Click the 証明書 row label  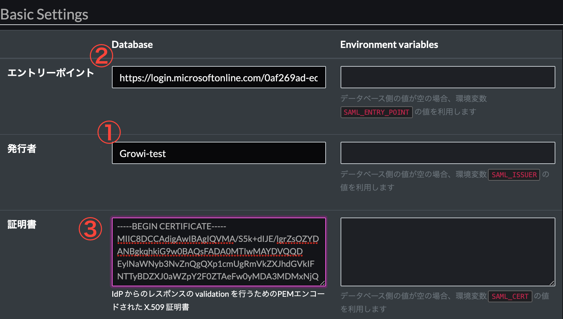21,224
